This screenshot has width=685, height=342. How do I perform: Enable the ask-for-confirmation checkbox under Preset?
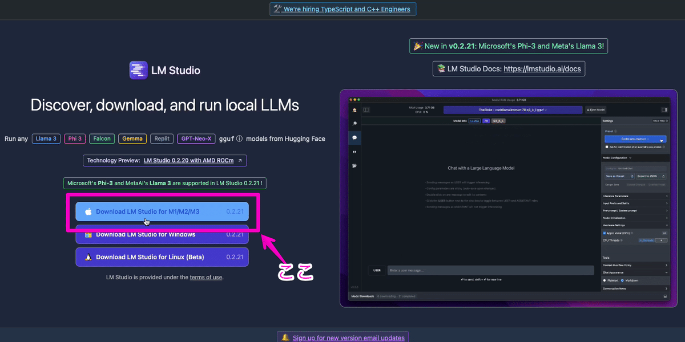pyautogui.click(x=607, y=146)
